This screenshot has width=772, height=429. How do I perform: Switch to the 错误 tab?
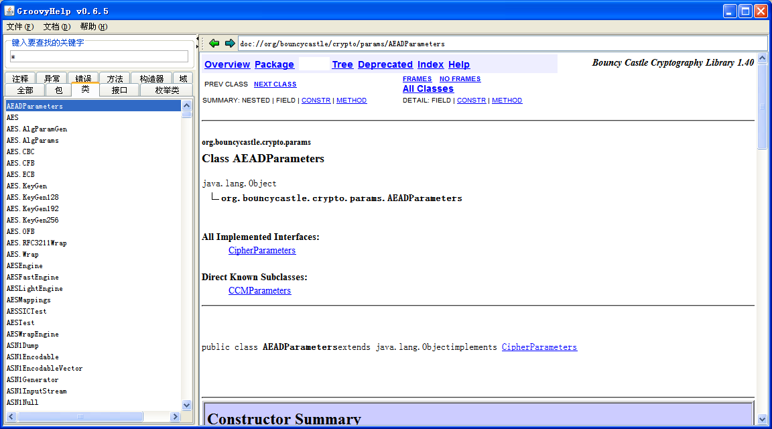83,78
